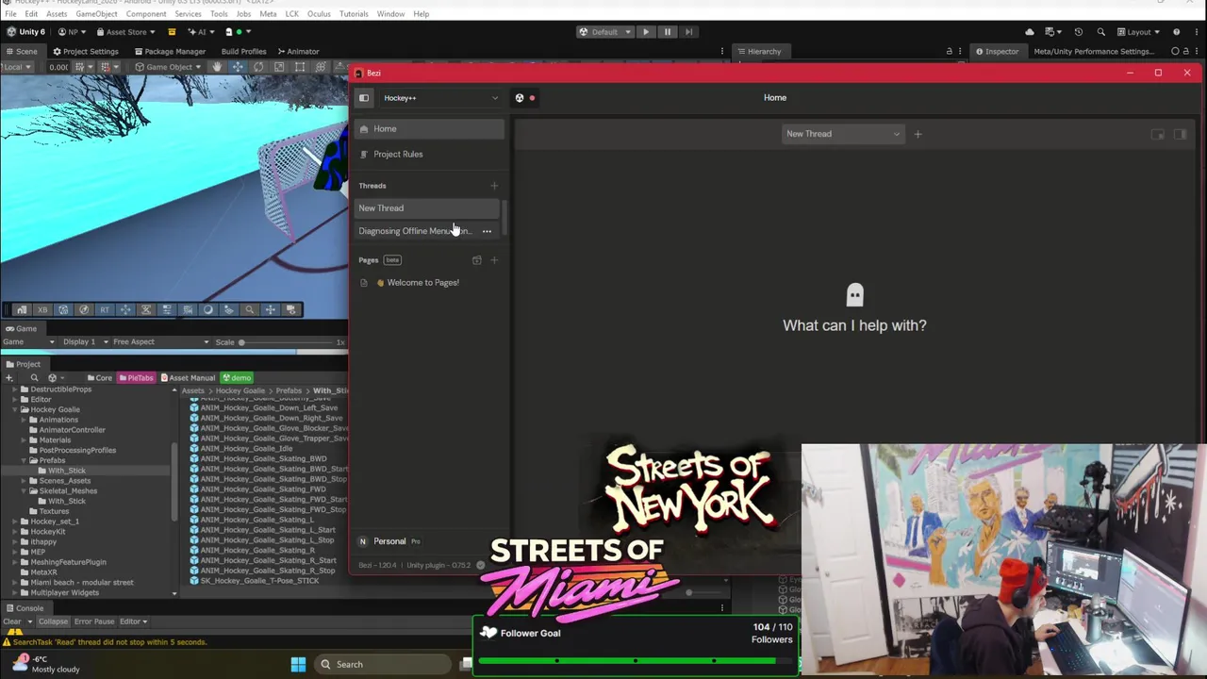The image size is (1207, 679).
Task: Switch to the Scene tab
Action: [x=22, y=52]
